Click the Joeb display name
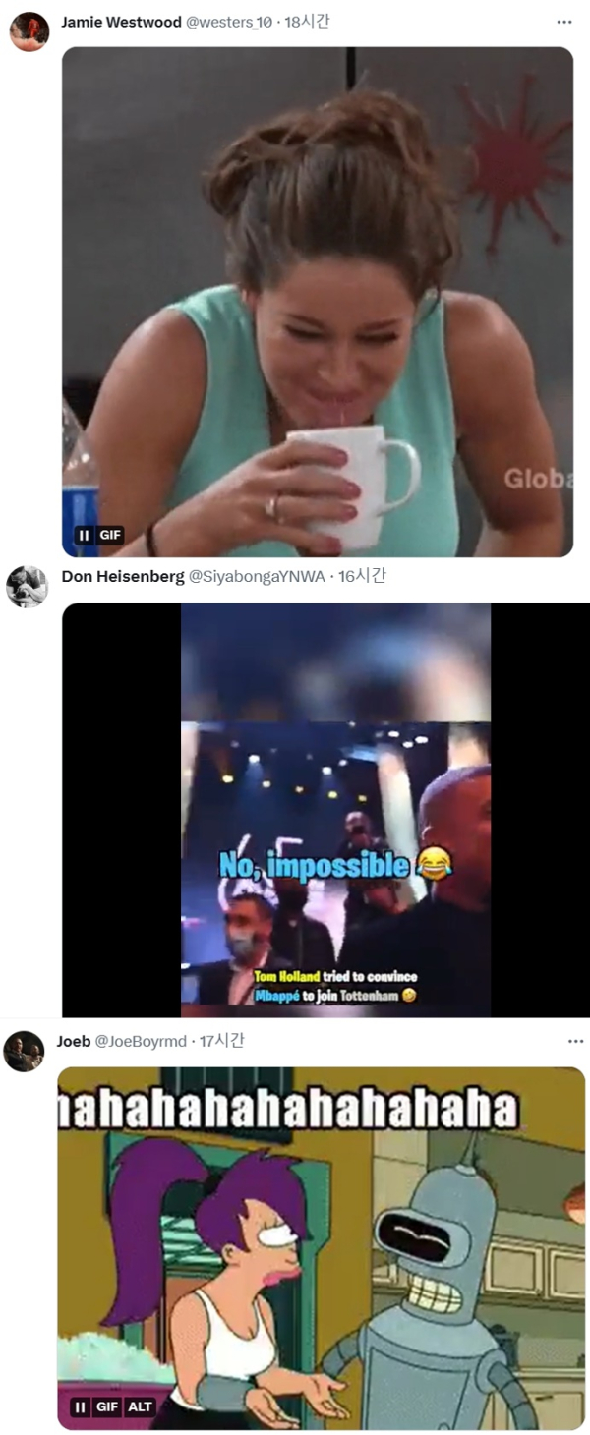The height and width of the screenshot is (1435, 590). tap(74, 1041)
